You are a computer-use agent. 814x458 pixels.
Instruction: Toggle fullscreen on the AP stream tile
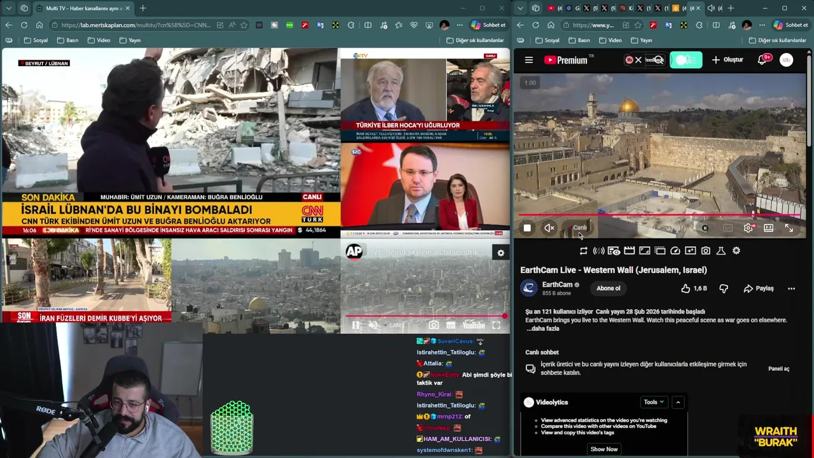[x=496, y=325]
